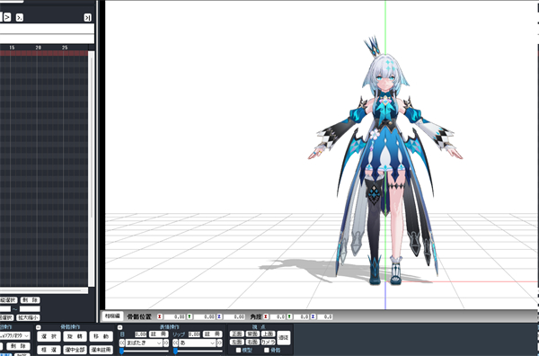
Task: Switch view to カメラ
Action: pos(268,343)
